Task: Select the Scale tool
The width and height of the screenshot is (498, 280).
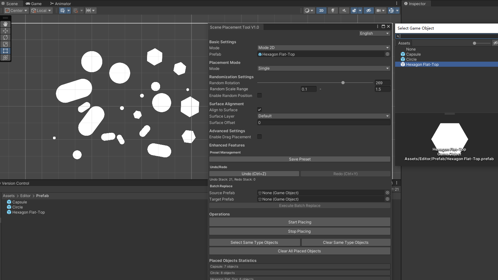Action: [x=5, y=44]
